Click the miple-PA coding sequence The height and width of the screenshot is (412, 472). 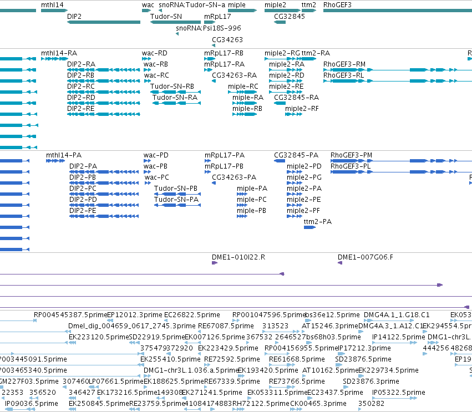[x=242, y=194]
